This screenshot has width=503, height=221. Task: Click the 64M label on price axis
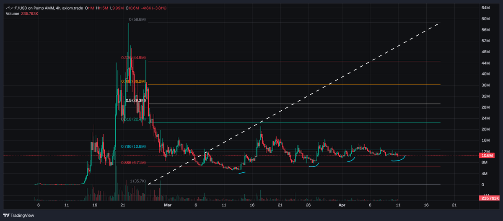pos(485,8)
